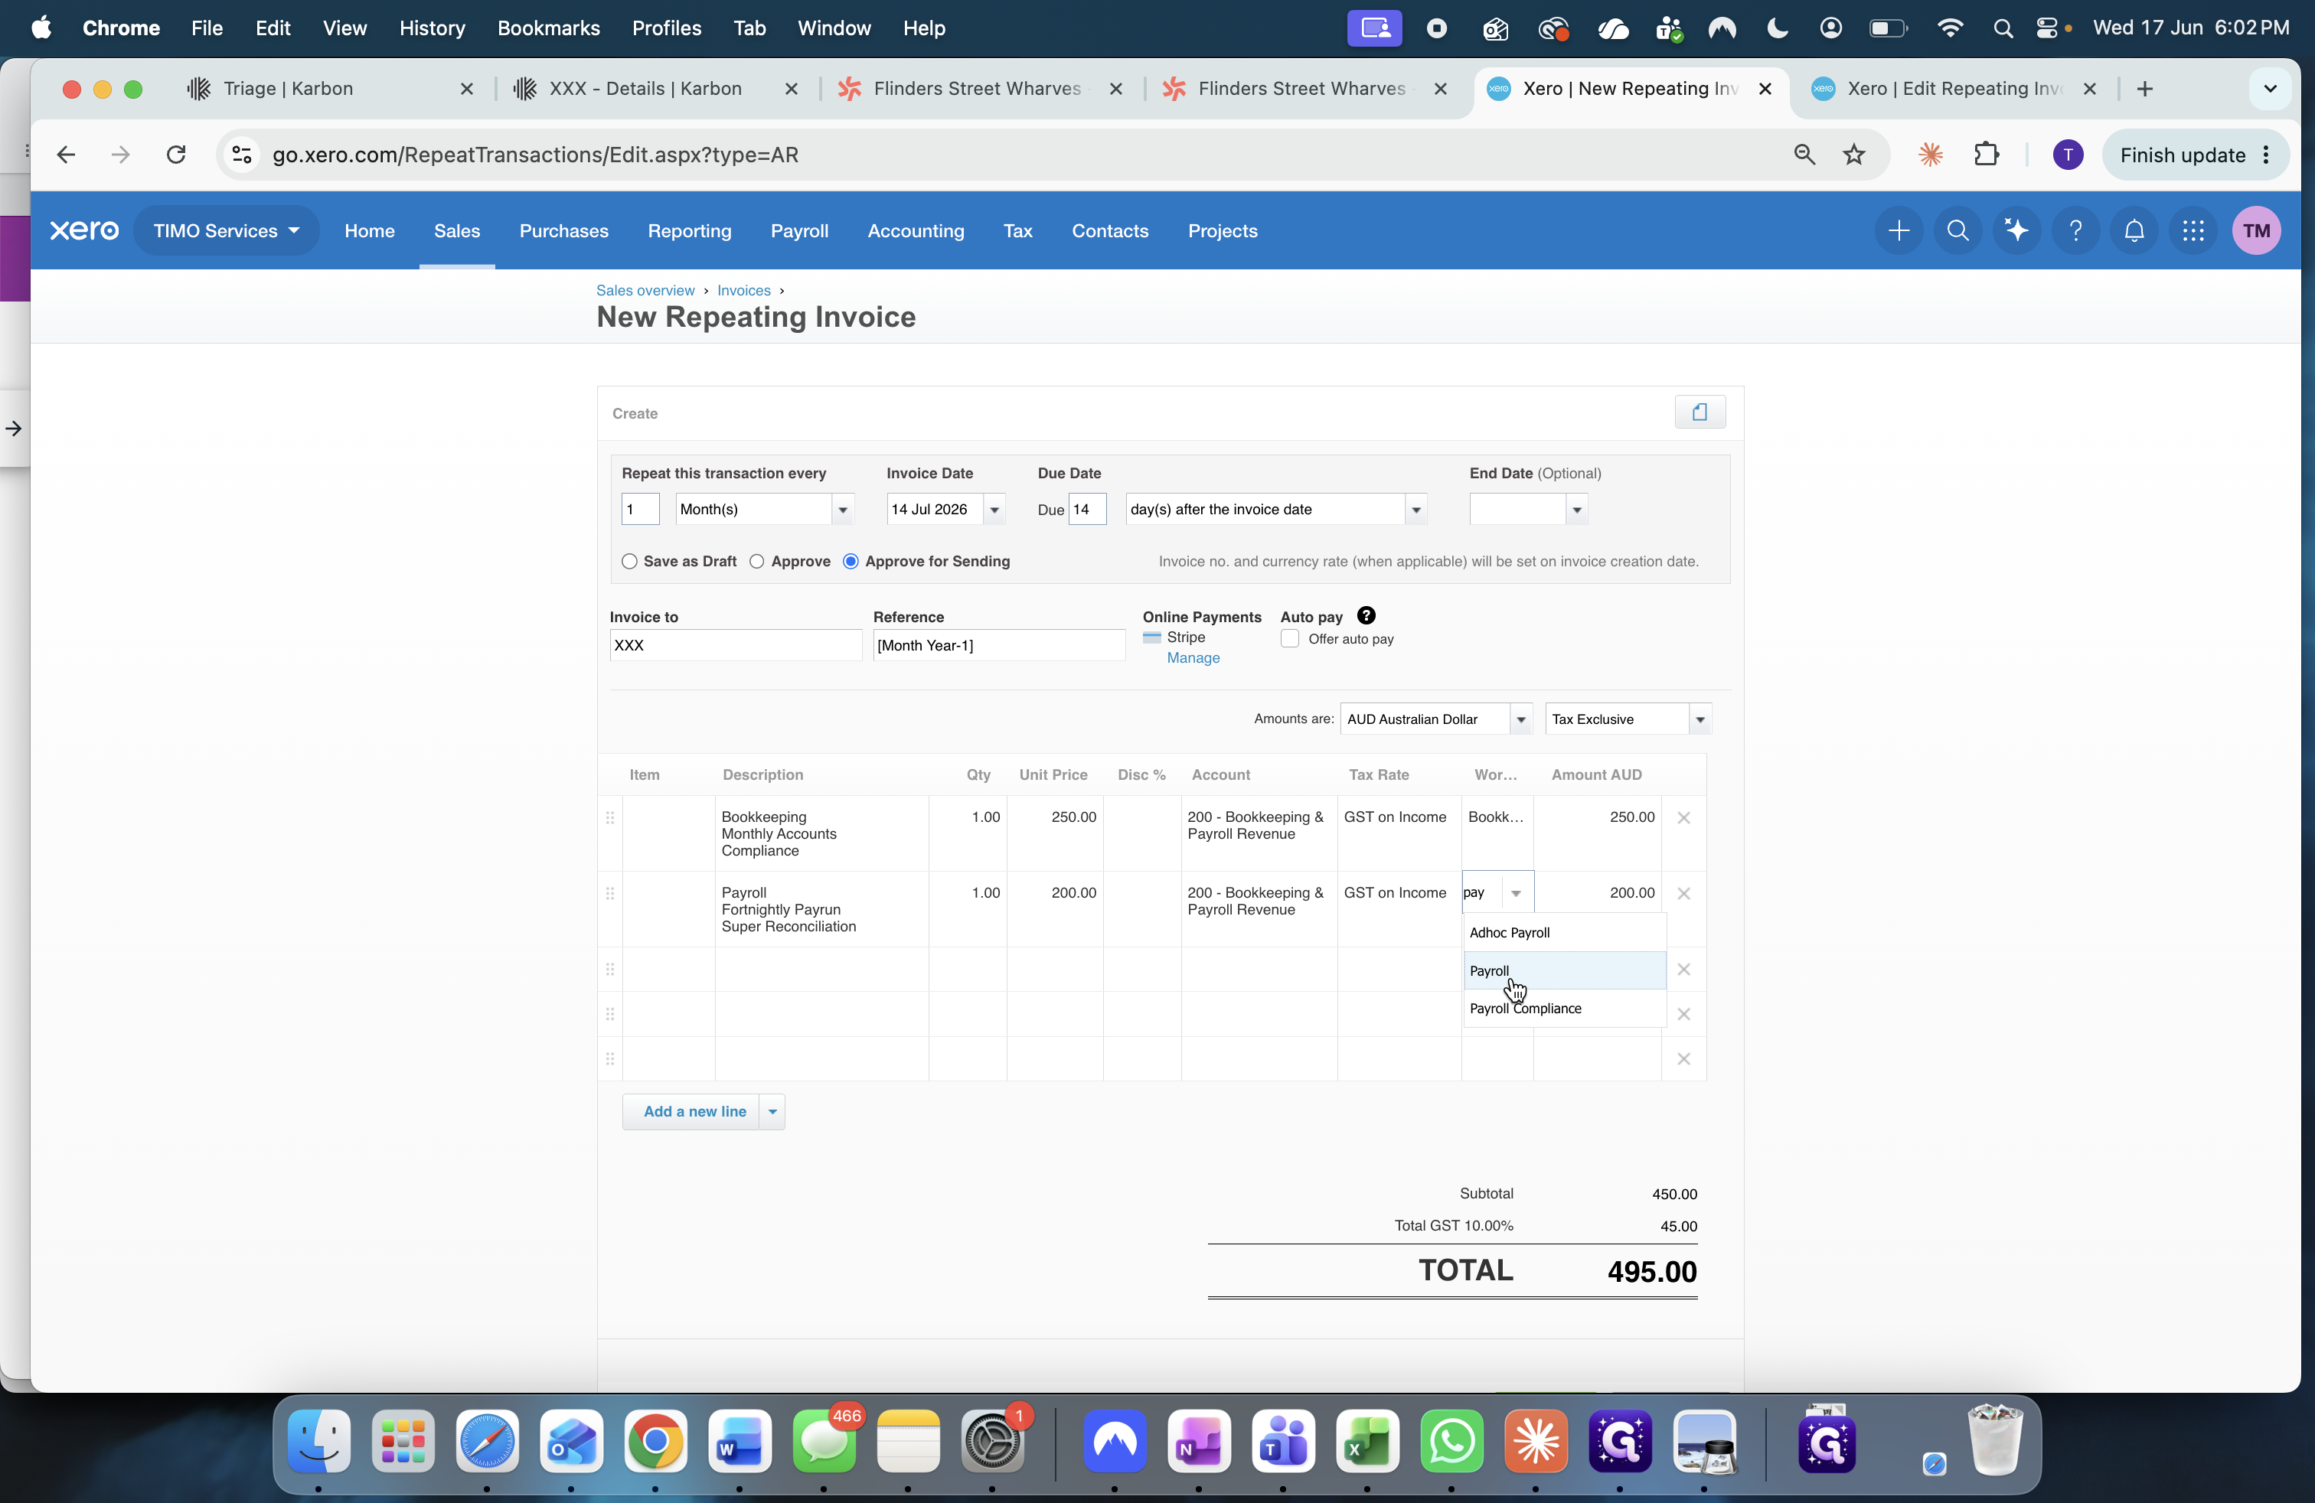Open the Invoice Date picker arrow

994,510
